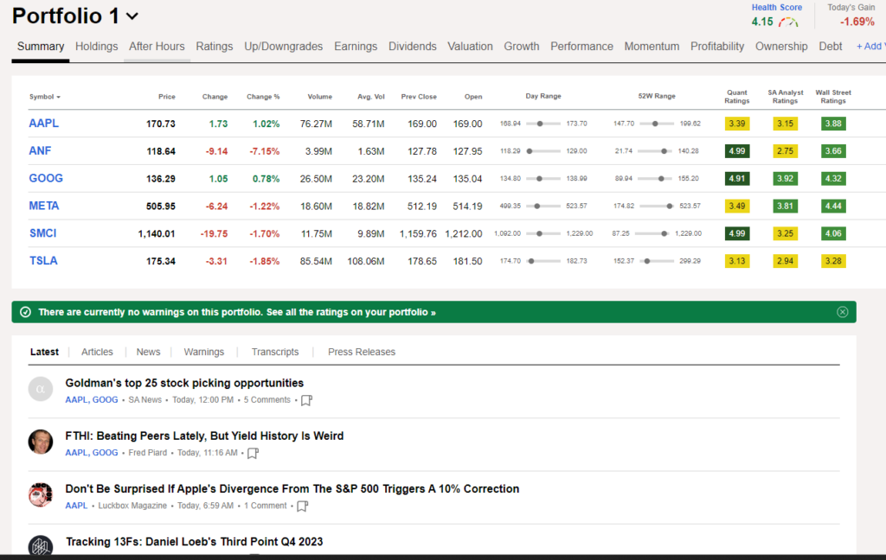Dismiss the no warnings banner

pyautogui.click(x=842, y=312)
